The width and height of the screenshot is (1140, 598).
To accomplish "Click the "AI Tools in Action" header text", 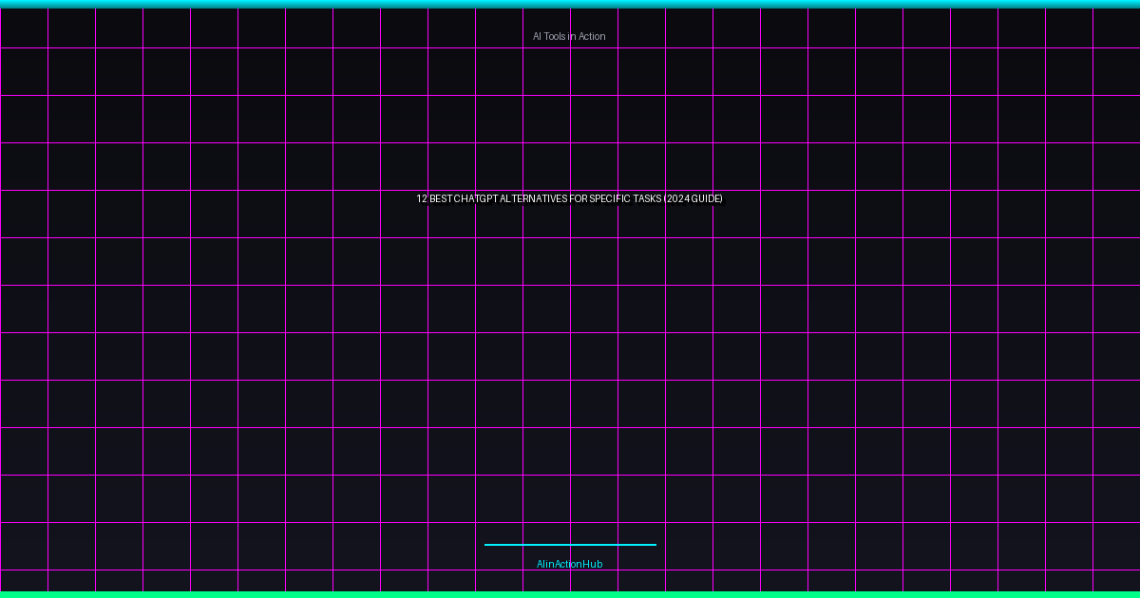I will coord(569,36).
